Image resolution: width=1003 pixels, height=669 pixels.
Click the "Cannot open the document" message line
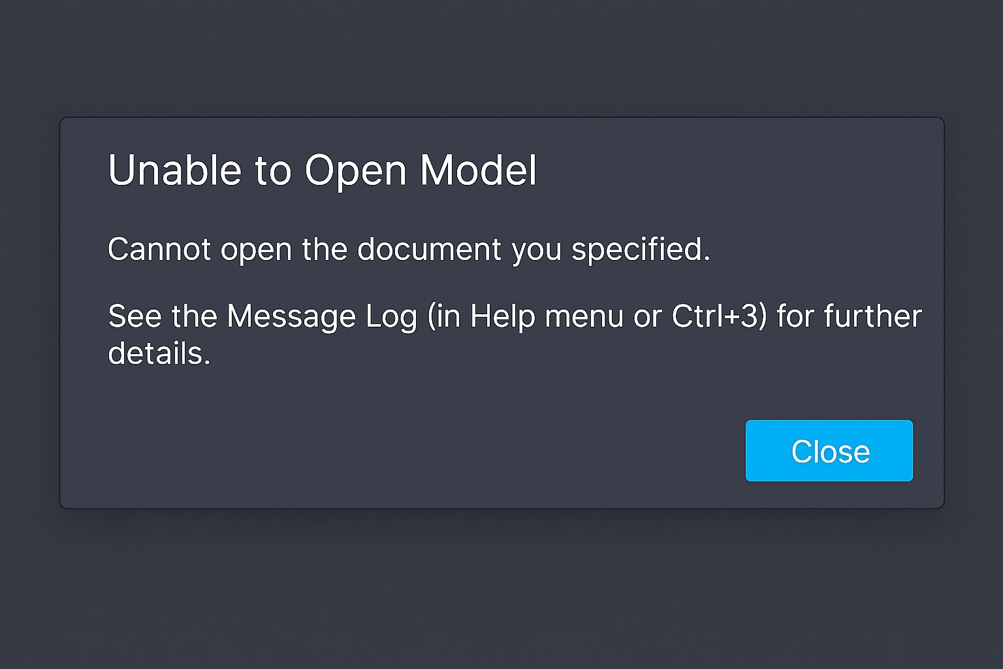click(x=408, y=250)
